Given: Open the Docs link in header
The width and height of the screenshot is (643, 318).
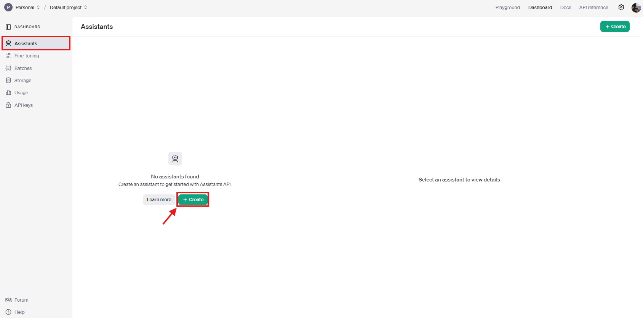Looking at the screenshot, I should click(566, 8).
